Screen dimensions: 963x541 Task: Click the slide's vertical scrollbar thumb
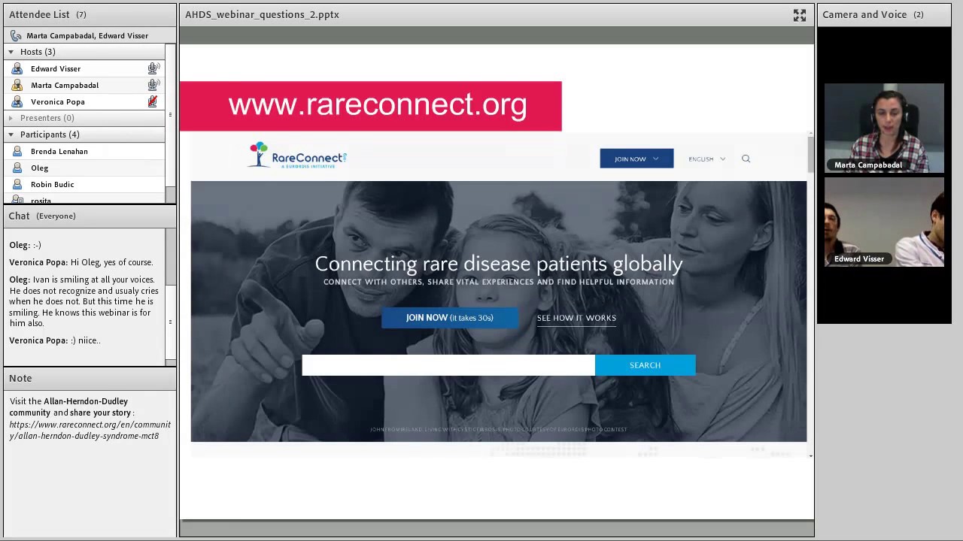point(810,154)
